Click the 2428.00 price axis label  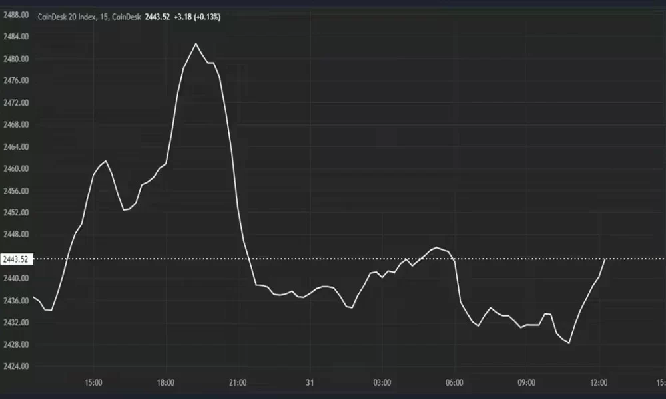pyautogui.click(x=16, y=344)
